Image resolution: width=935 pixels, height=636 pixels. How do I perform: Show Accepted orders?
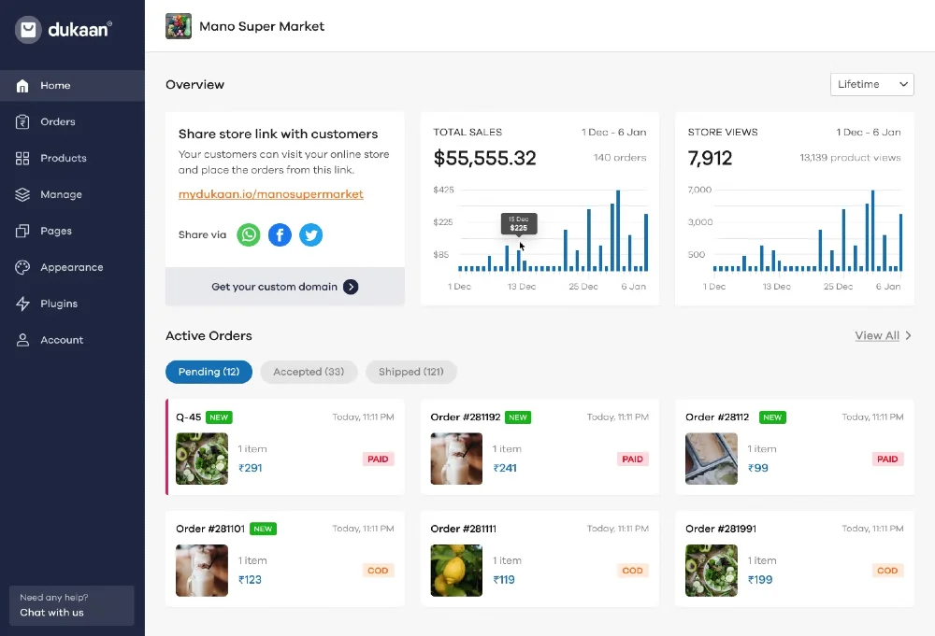(309, 372)
